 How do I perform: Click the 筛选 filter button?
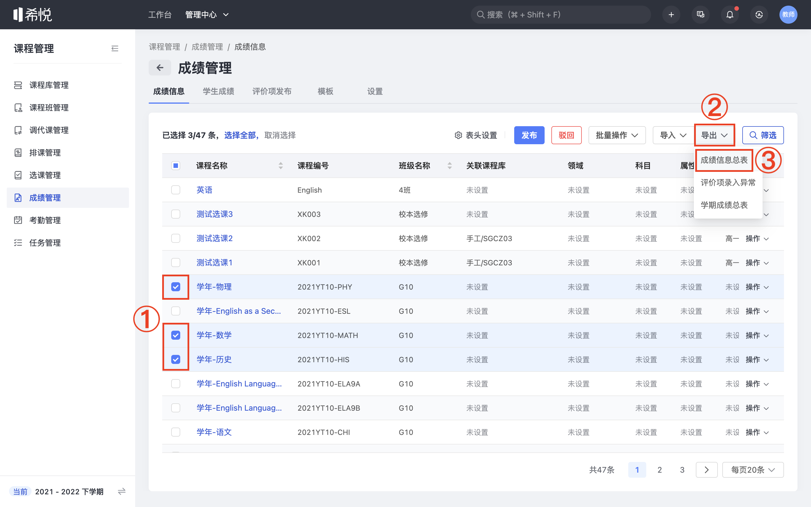[x=763, y=135]
